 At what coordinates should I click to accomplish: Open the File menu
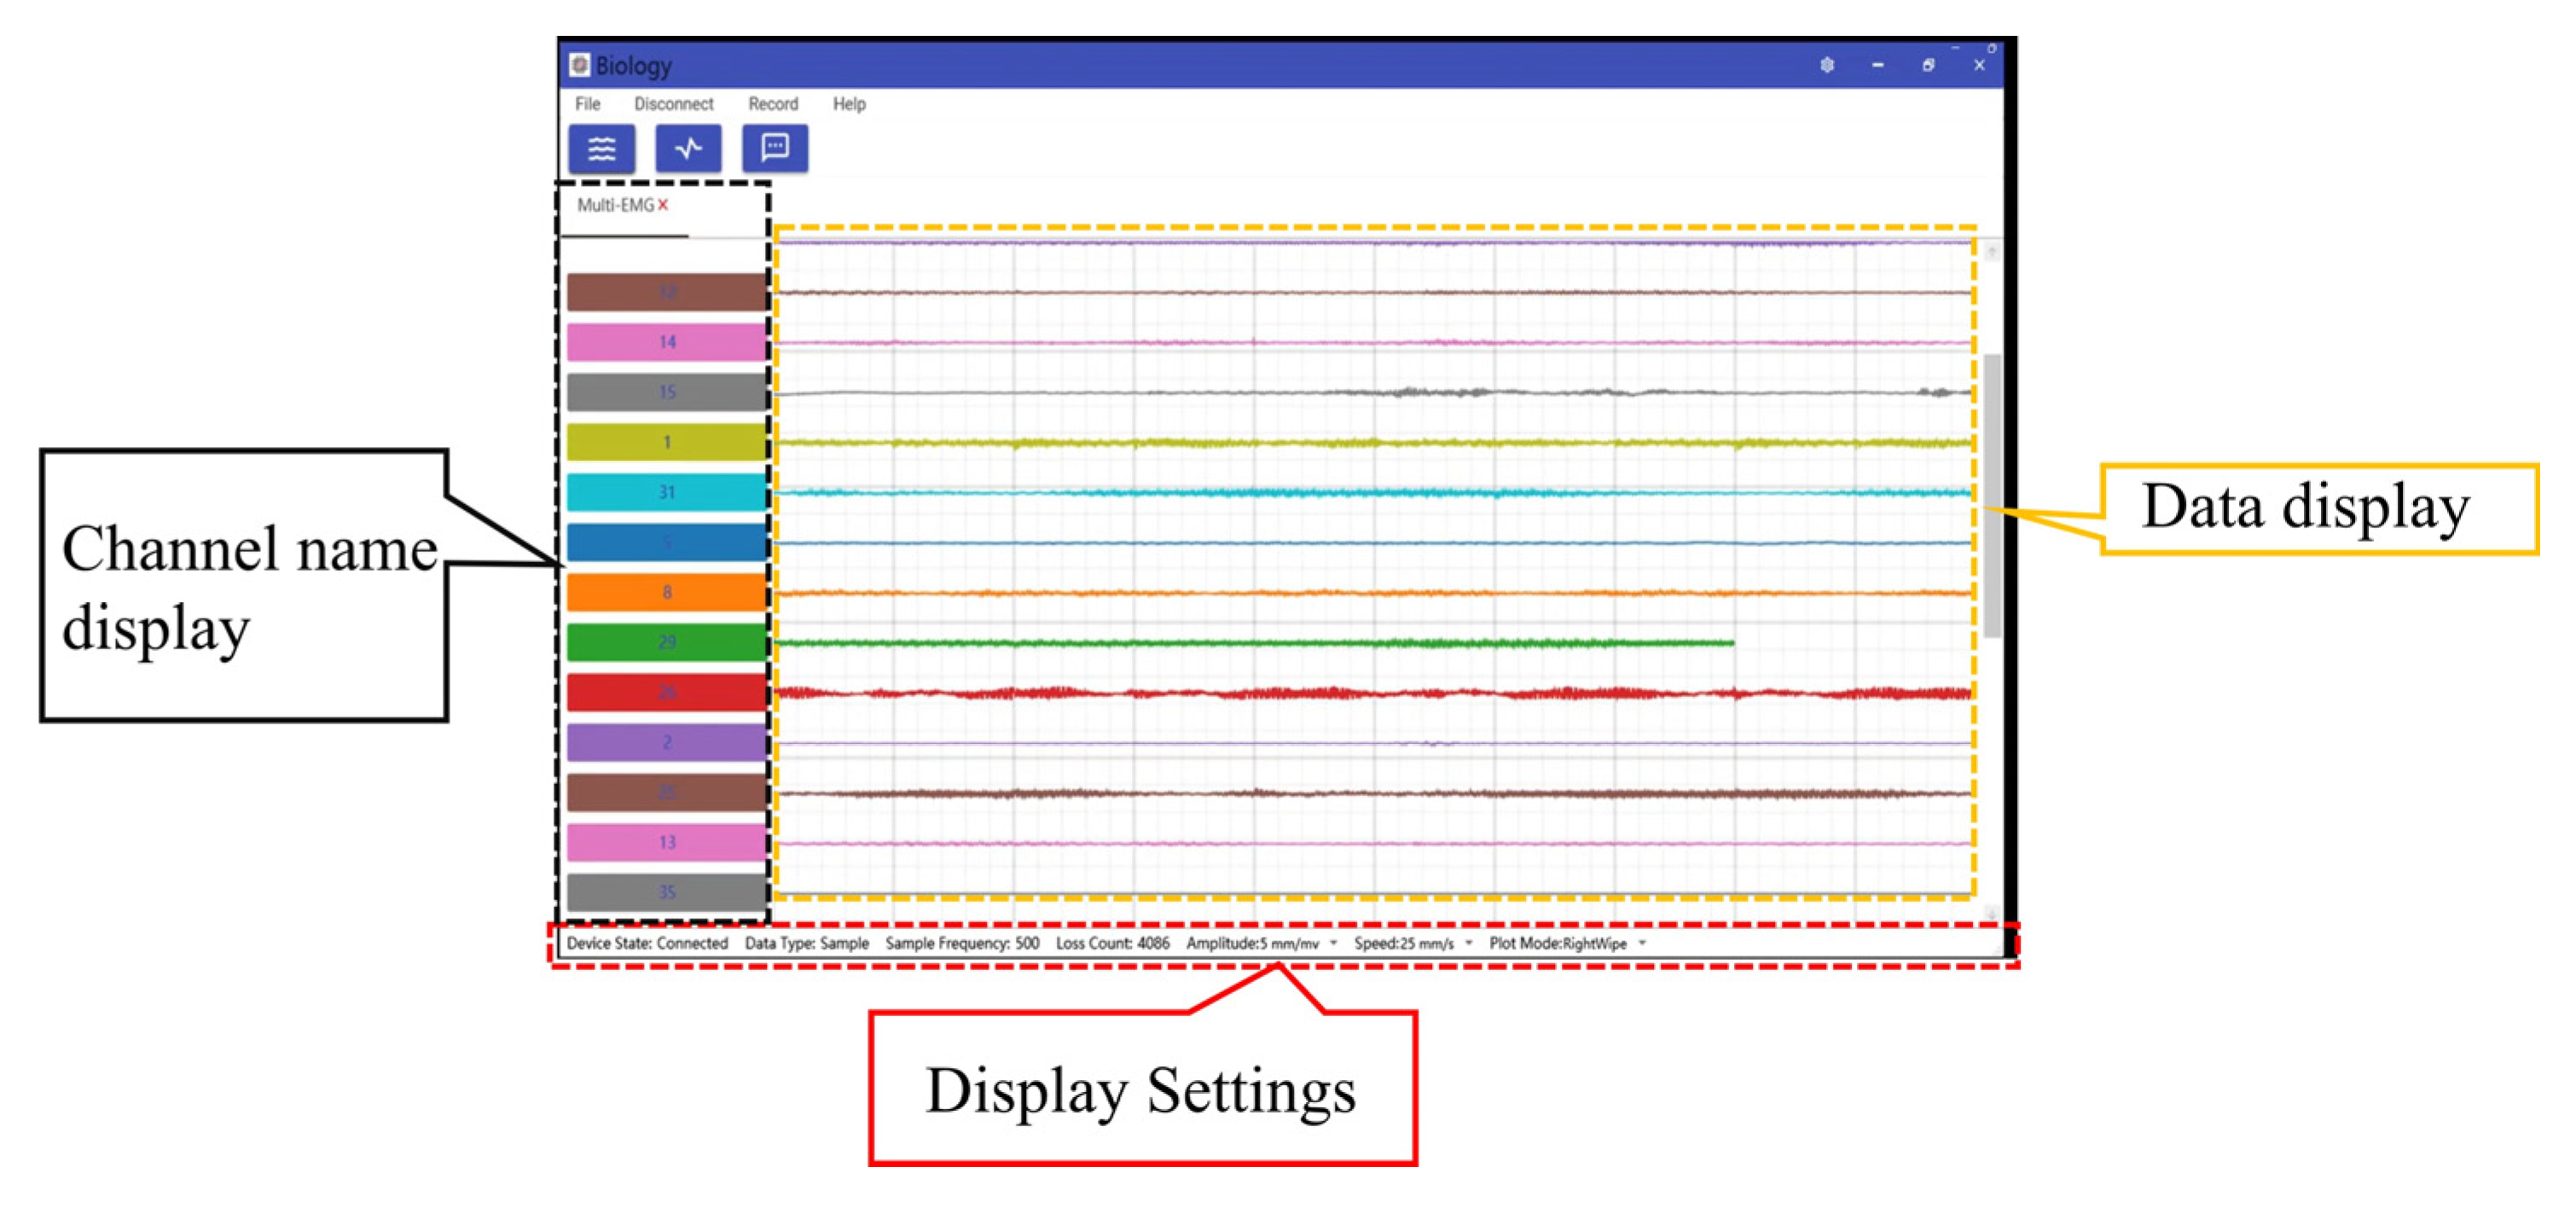coord(588,104)
